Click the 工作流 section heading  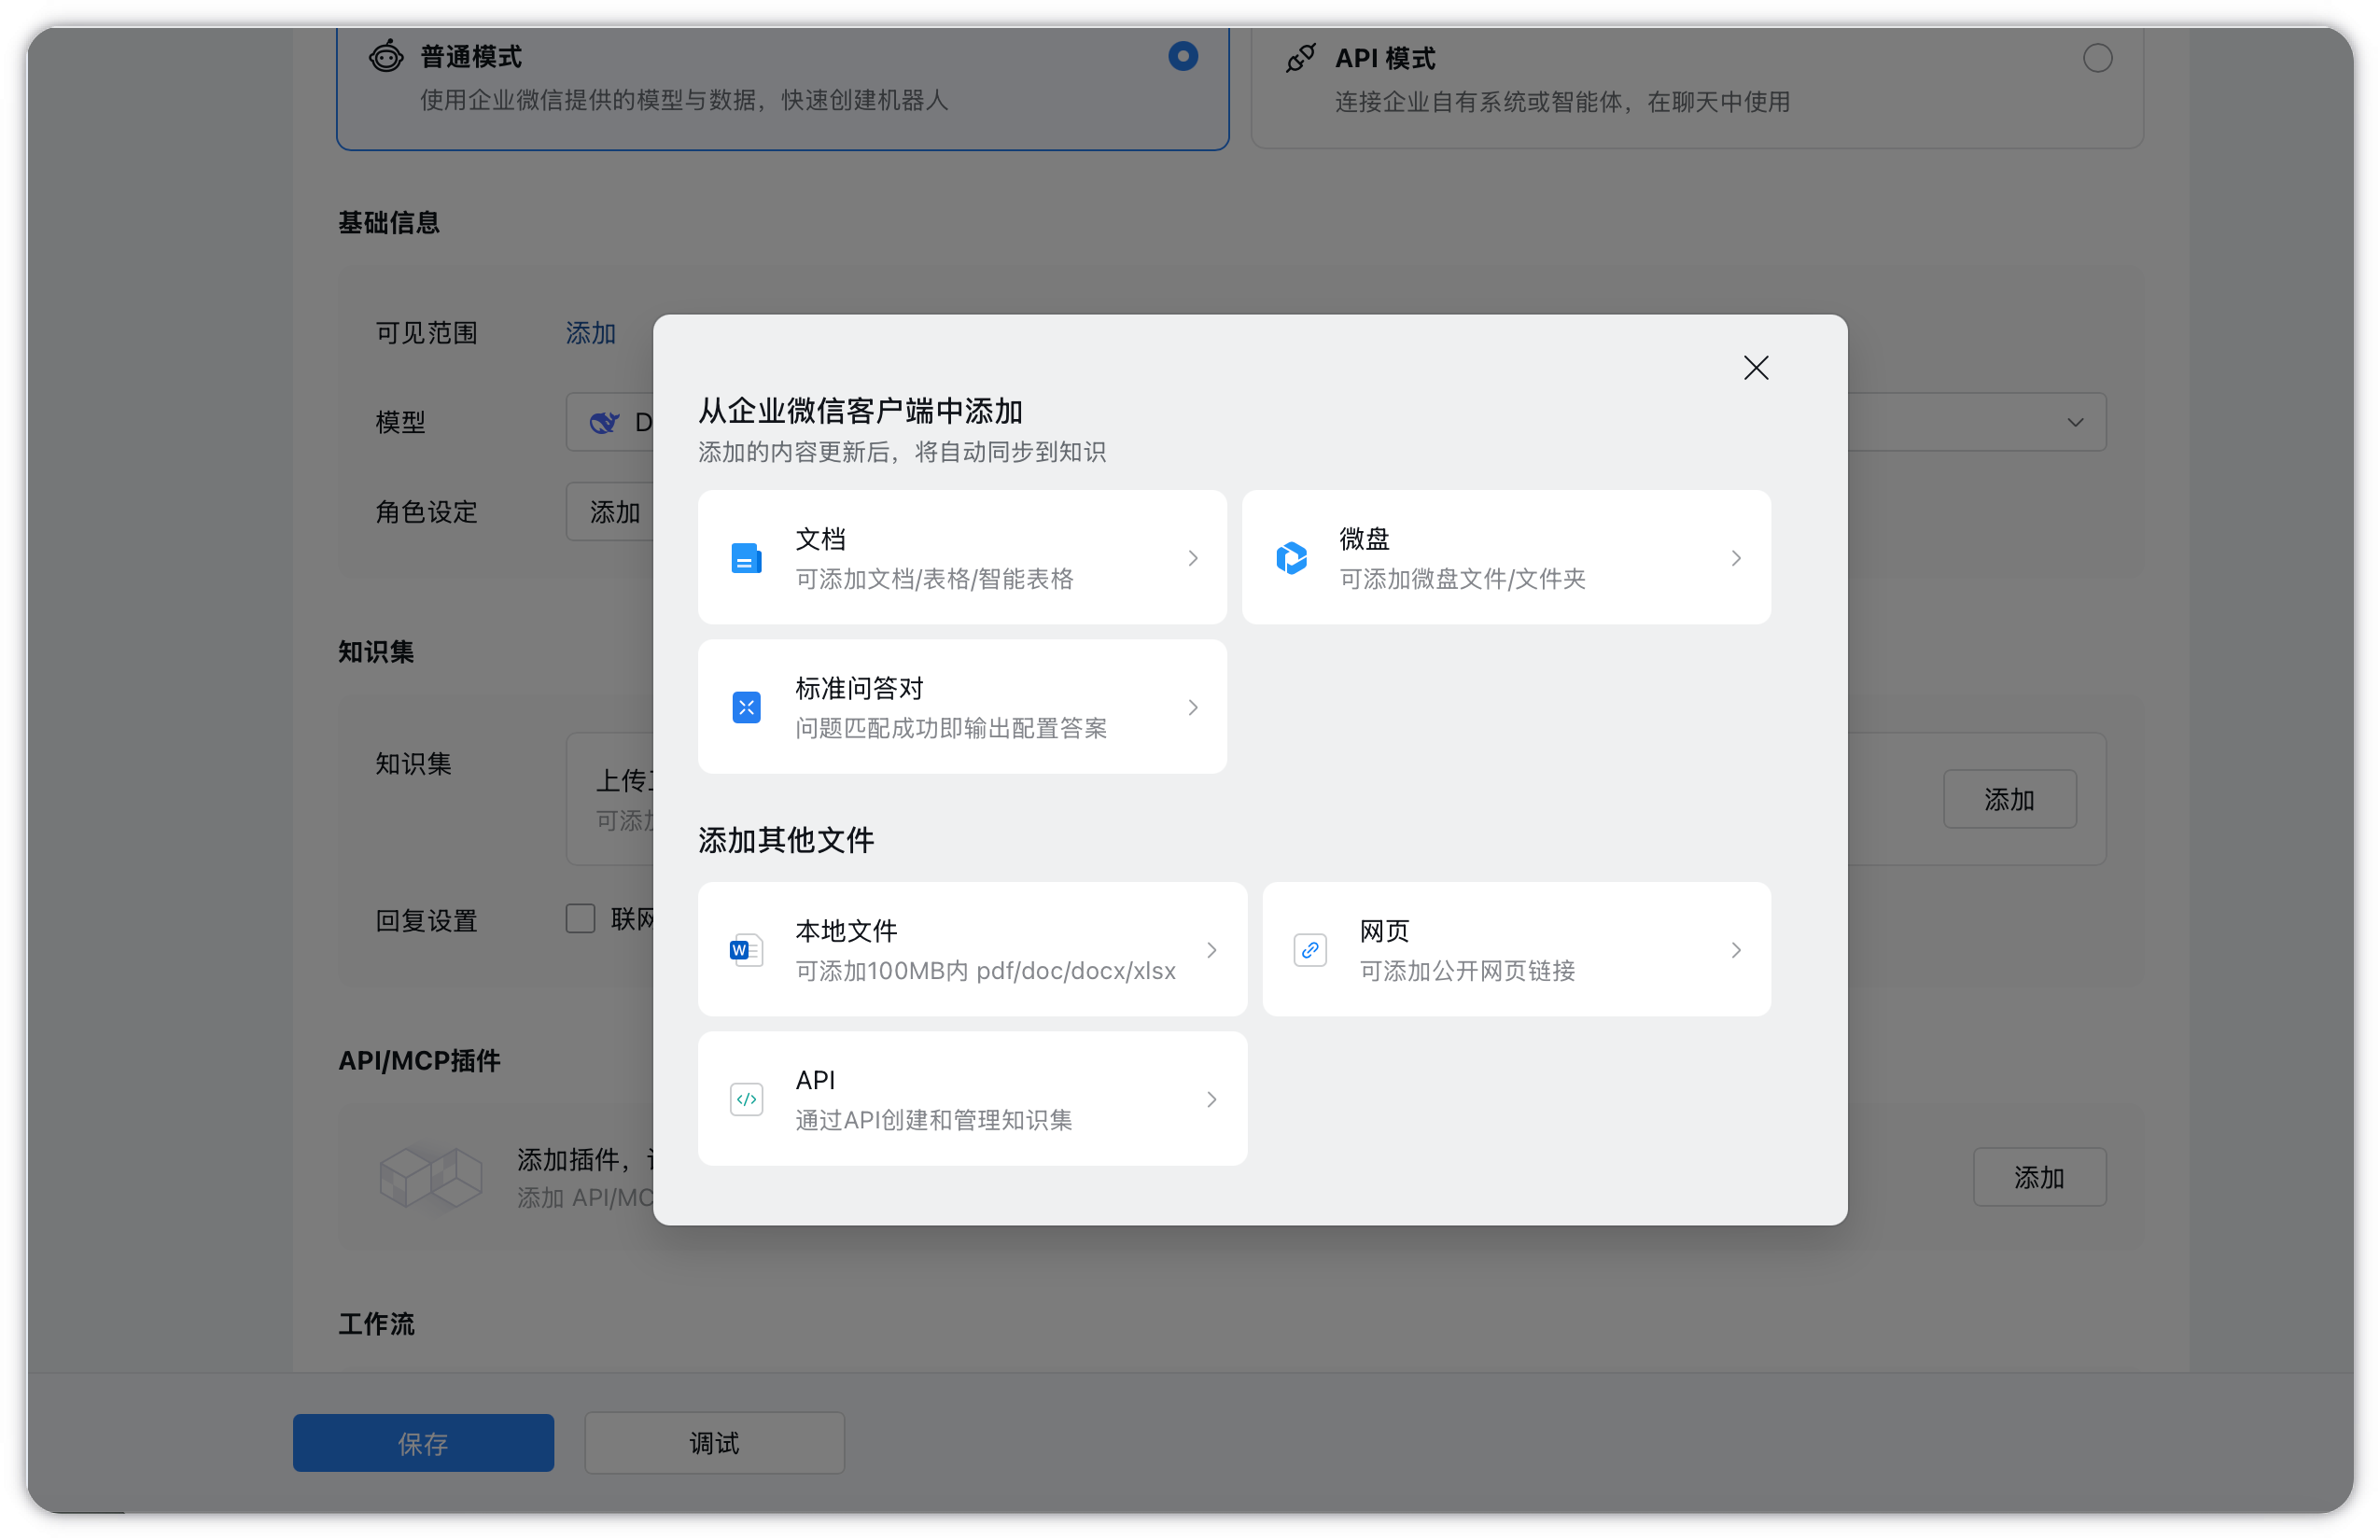click(376, 1323)
